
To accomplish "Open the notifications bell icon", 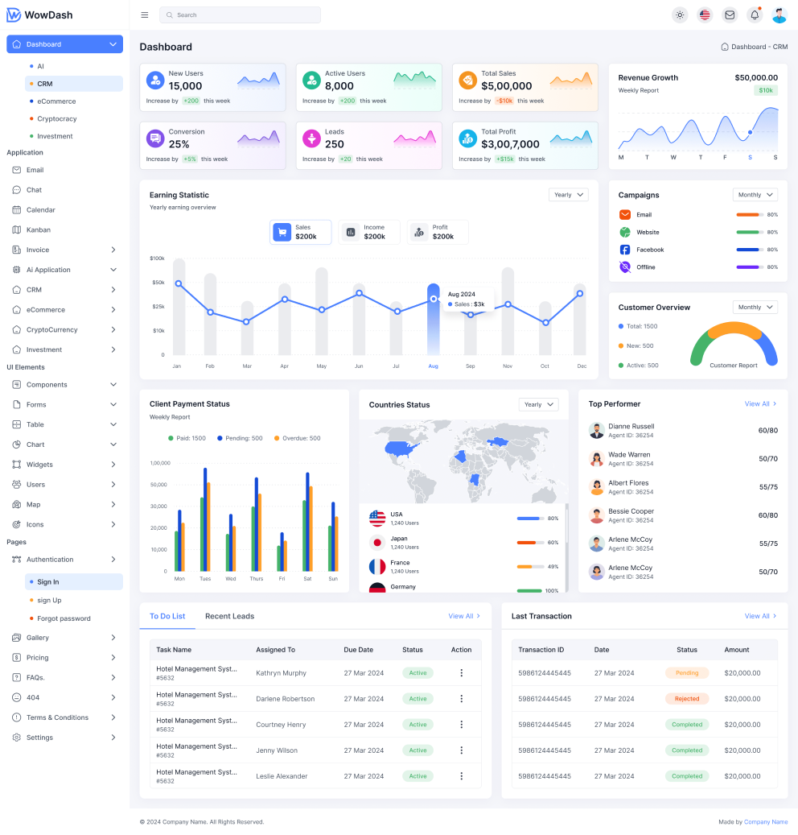I will point(755,15).
